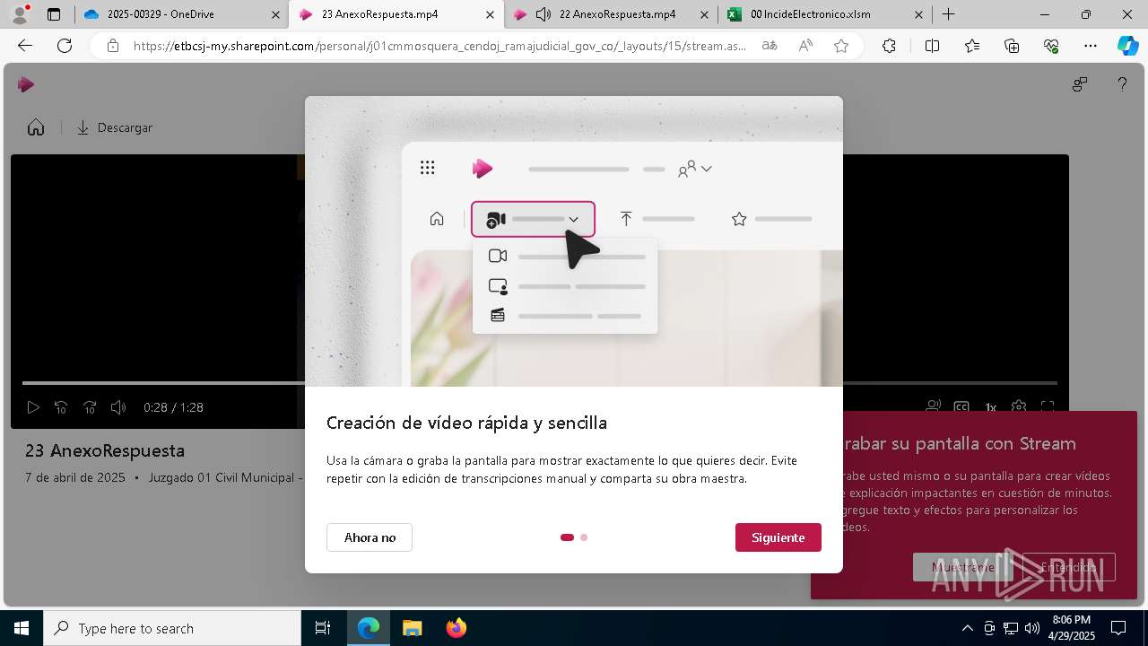1148x646 pixels.
Task: Click Descargar to download the video
Action: coord(114,127)
